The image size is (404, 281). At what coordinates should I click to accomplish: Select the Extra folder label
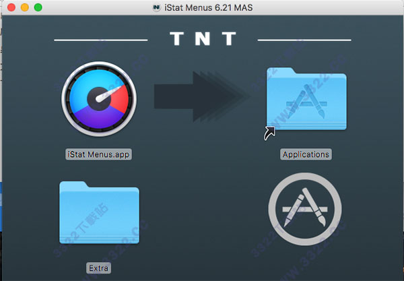tap(99, 268)
